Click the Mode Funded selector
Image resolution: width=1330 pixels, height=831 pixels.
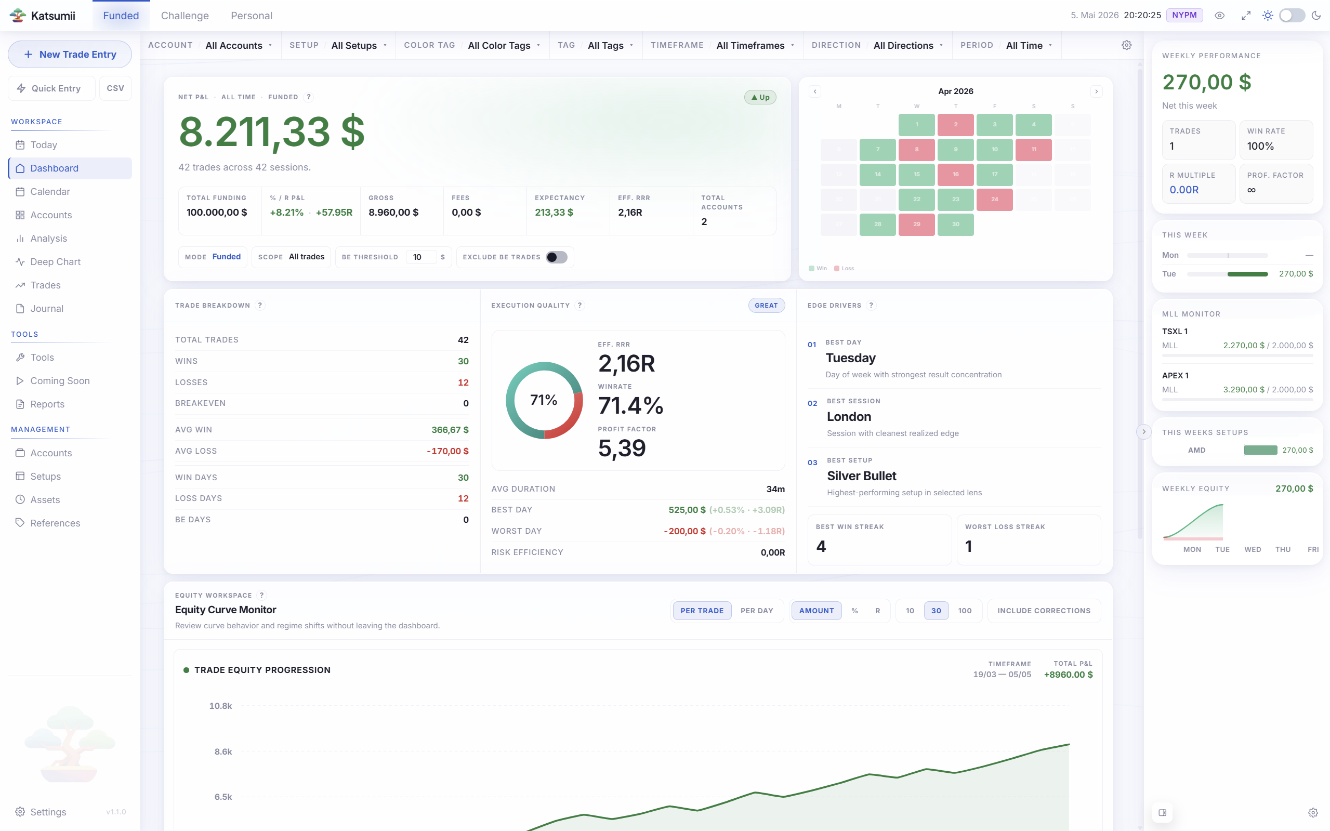point(213,257)
